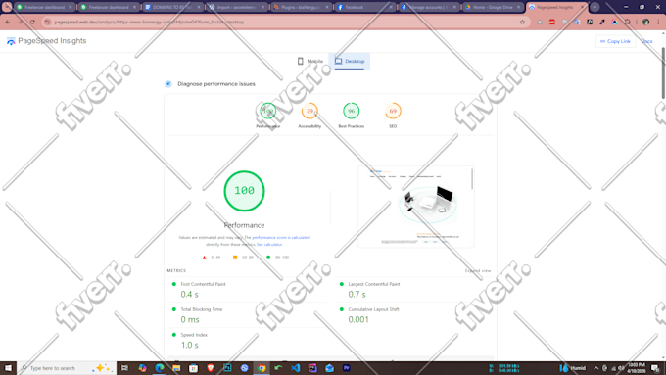Open the Chrome three-dot menu
Image resolution: width=666 pixels, height=375 pixels.
pyautogui.click(x=658, y=22)
